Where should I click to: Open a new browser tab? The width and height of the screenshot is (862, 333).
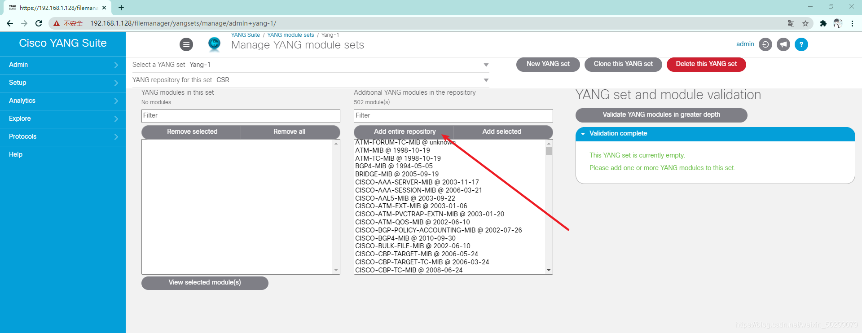[x=121, y=8]
